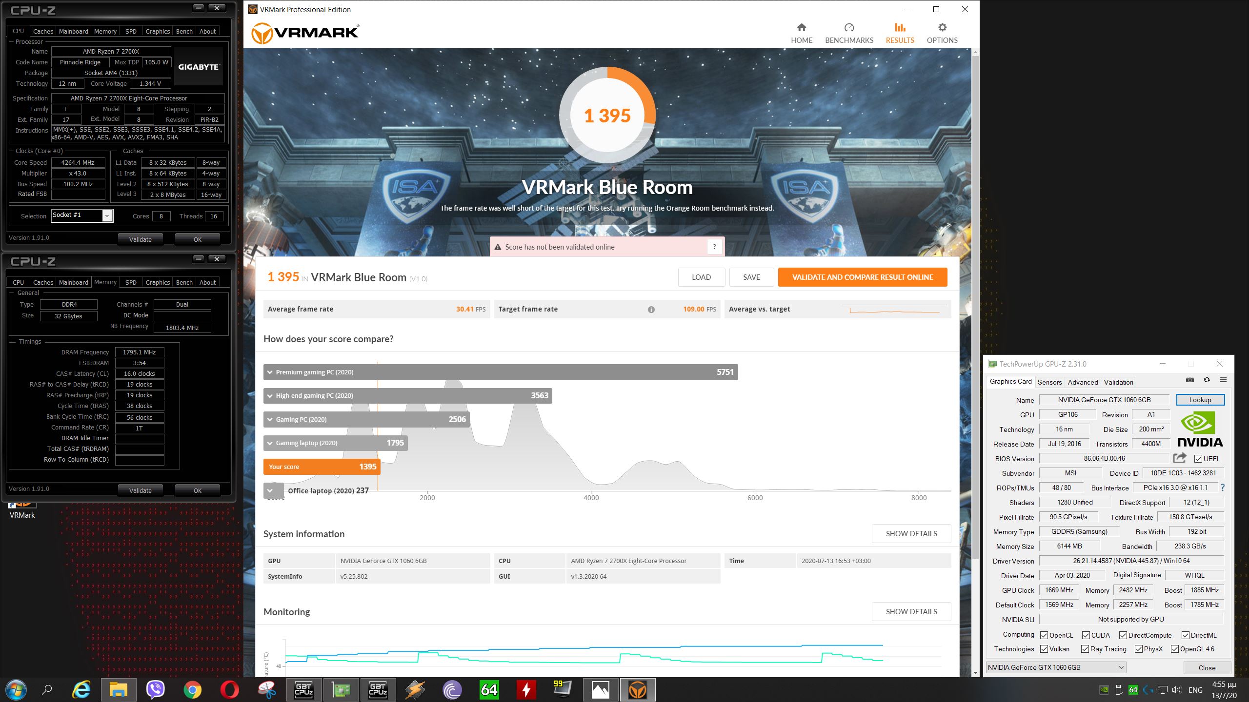1249x702 pixels.
Task: Toggle DirectML checkbox in GPU-Z
Action: coord(1186,635)
